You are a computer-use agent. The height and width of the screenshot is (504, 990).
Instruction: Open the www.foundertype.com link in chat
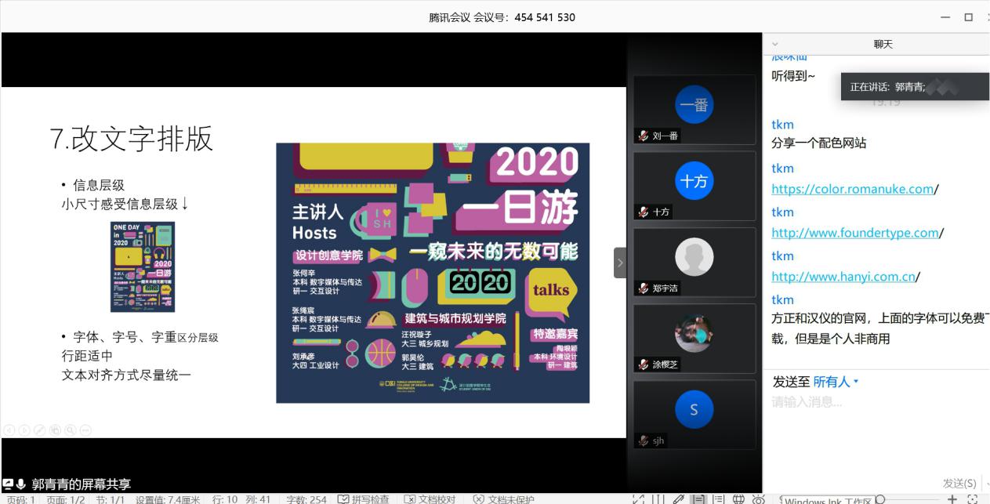pyautogui.click(x=855, y=233)
